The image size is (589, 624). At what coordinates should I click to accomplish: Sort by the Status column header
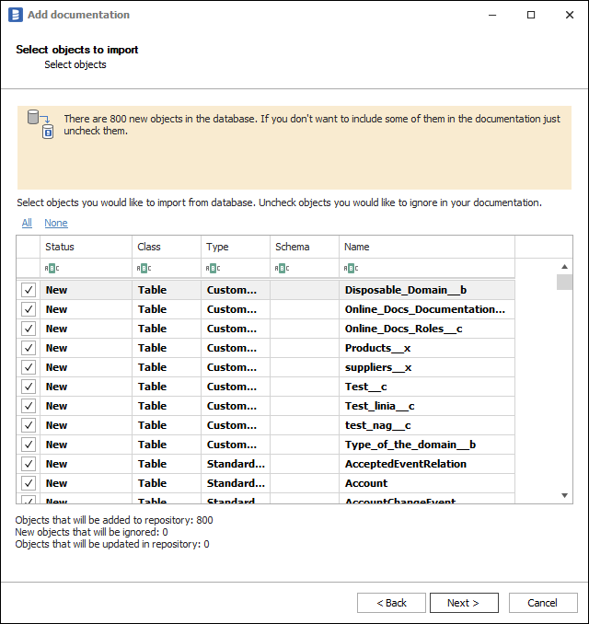[x=86, y=247]
